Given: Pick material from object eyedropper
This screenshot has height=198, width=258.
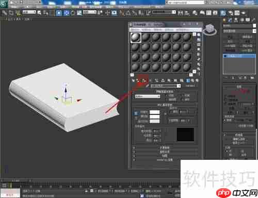Looking at the screenshot, I should [x=147, y=86].
